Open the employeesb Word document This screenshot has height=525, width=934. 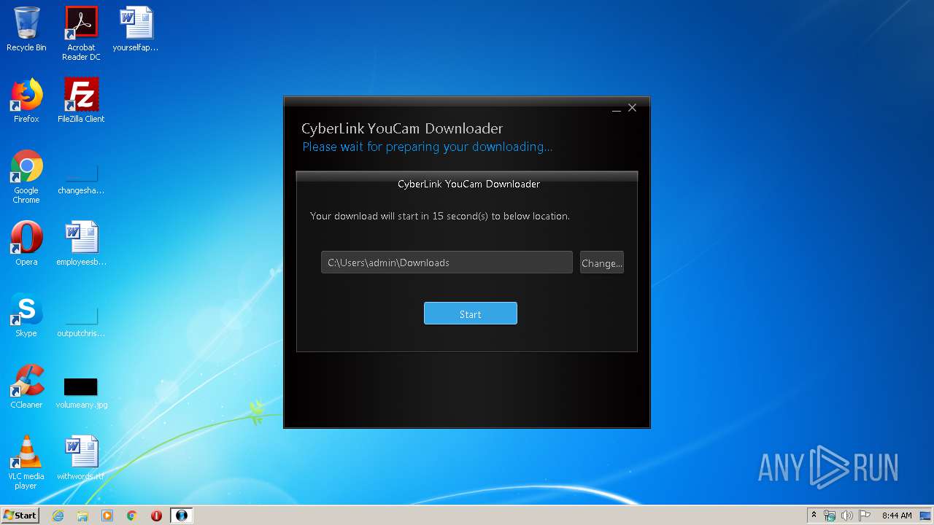(81, 244)
